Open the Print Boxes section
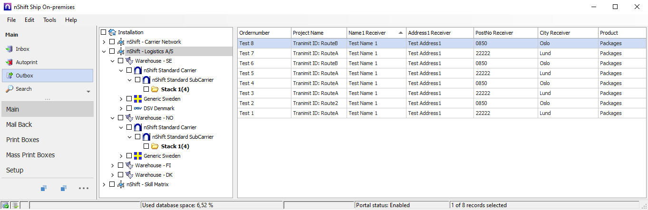This screenshot has width=648, height=210. coord(22,140)
